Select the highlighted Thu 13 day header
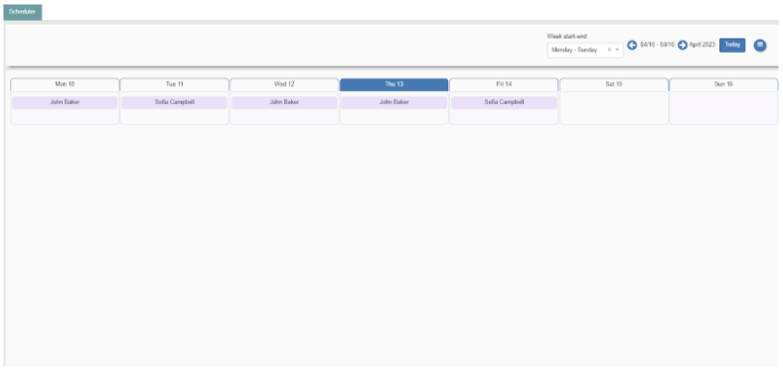The width and height of the screenshot is (783, 372). click(394, 84)
